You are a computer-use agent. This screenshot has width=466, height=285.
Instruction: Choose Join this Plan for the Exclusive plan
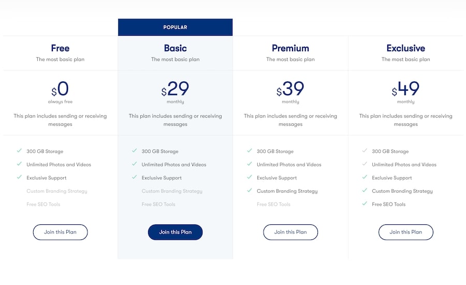pos(405,232)
